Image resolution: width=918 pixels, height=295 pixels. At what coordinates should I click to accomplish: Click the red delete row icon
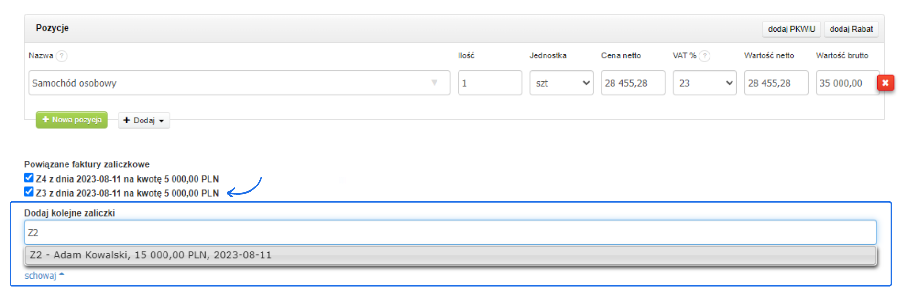(x=885, y=83)
